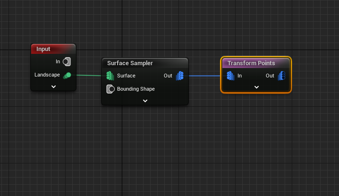Expand the Input node's hidden pins
Viewport: 339px width, 196px height.
[53, 86]
